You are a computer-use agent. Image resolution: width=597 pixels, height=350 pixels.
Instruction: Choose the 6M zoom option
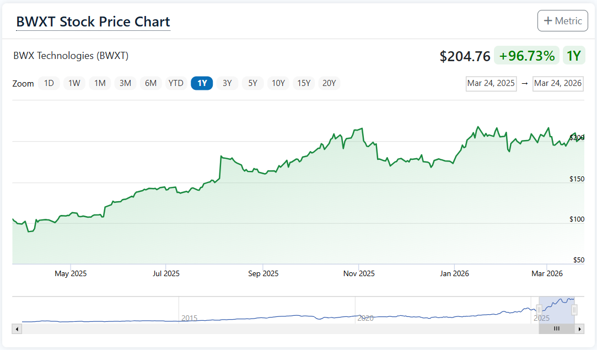pos(150,83)
